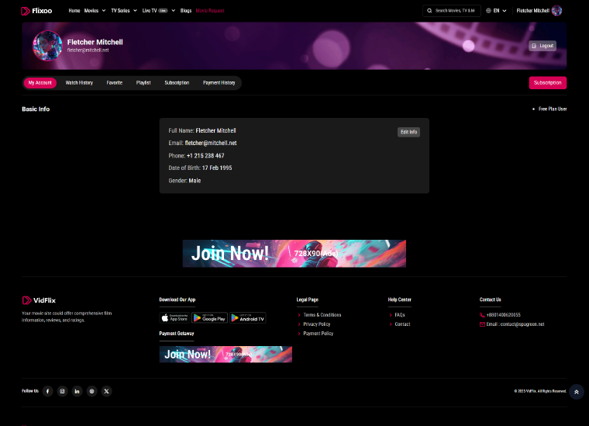Open the X (Twitter) follow icon

pos(106,391)
